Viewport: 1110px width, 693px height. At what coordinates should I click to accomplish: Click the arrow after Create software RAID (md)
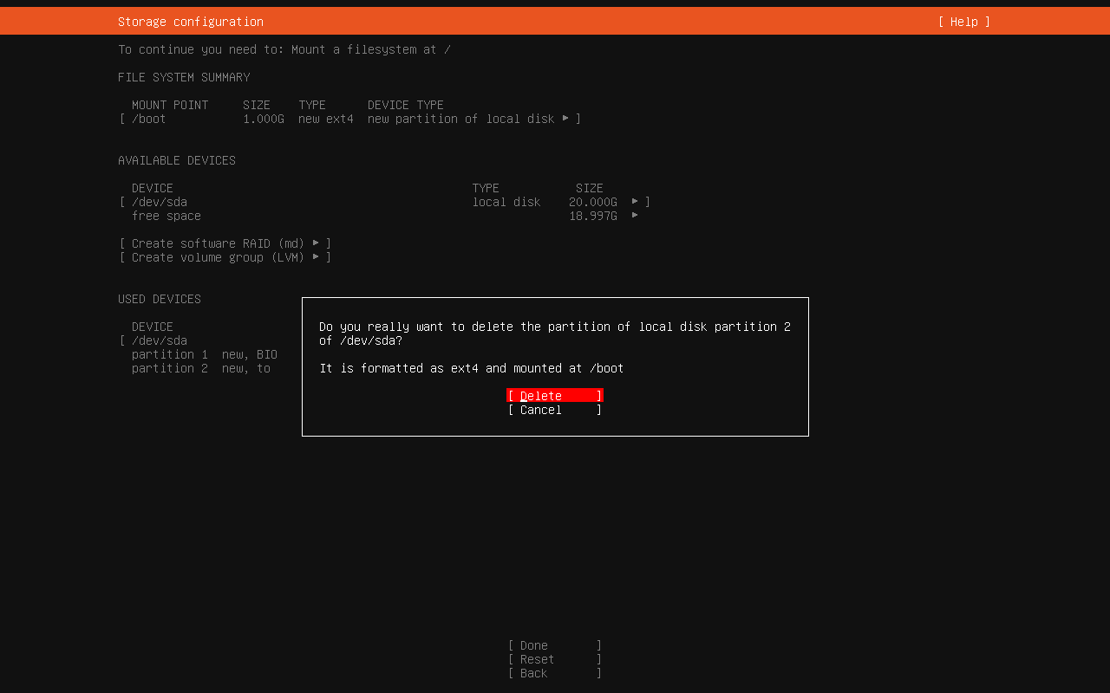[x=316, y=243]
